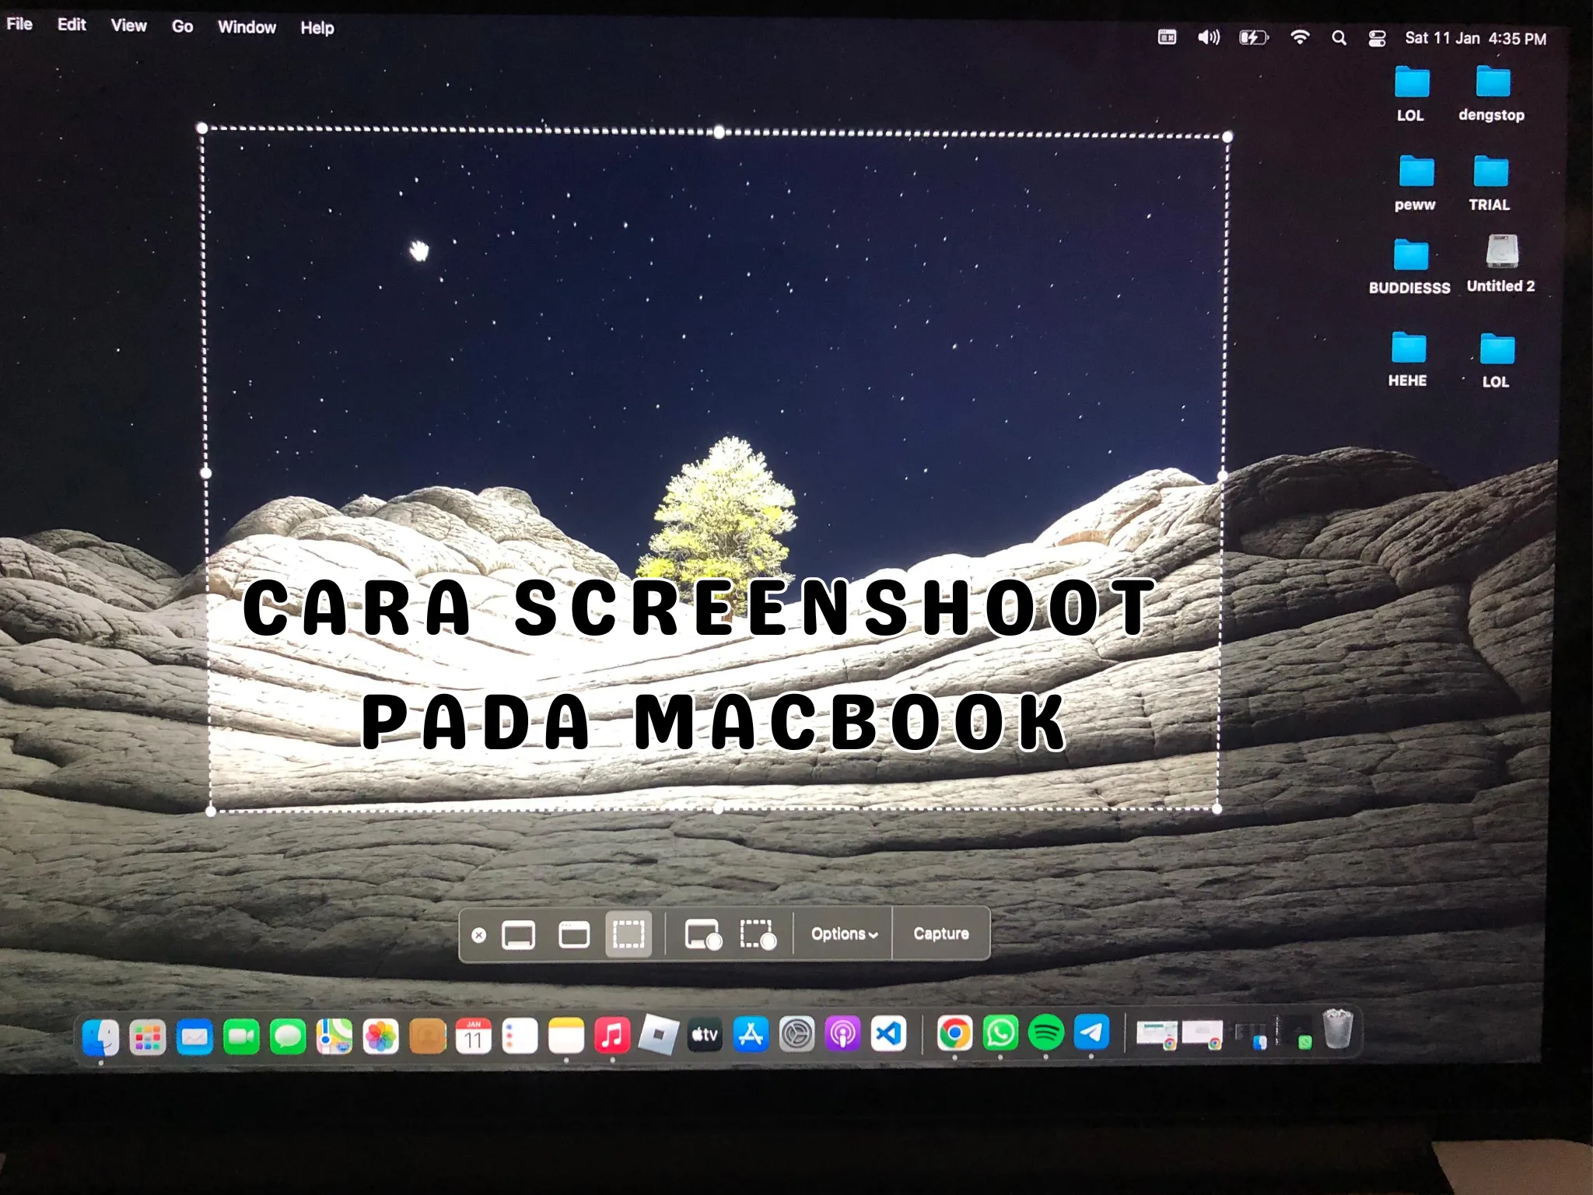Screen dimensions: 1593x1195
Task: Open Spotlight search magnifier
Action: point(1339,37)
